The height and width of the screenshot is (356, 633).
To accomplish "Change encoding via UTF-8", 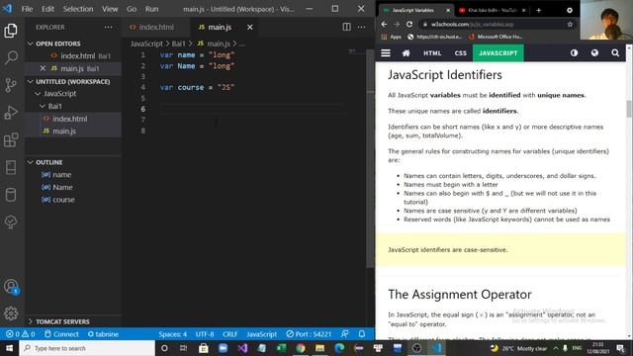I will click(205, 334).
